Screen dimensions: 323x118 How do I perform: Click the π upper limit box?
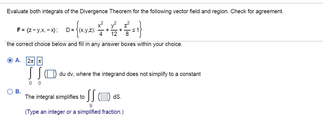39,61
